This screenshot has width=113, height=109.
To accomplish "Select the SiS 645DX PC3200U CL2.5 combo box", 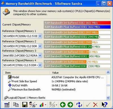I will point(22,36).
